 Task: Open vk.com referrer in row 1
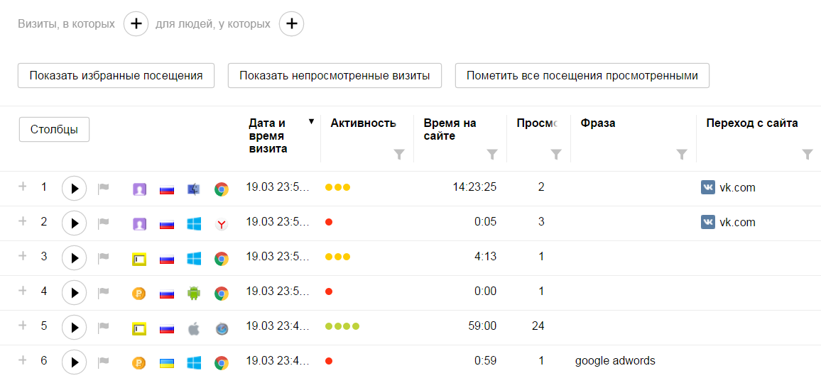[737, 188]
